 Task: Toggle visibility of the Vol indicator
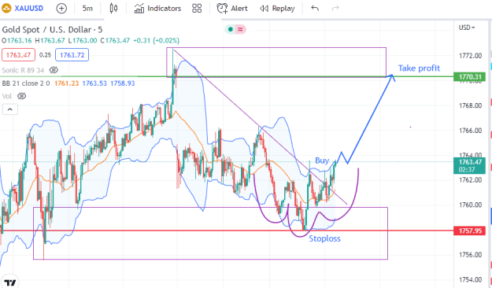click(x=22, y=96)
